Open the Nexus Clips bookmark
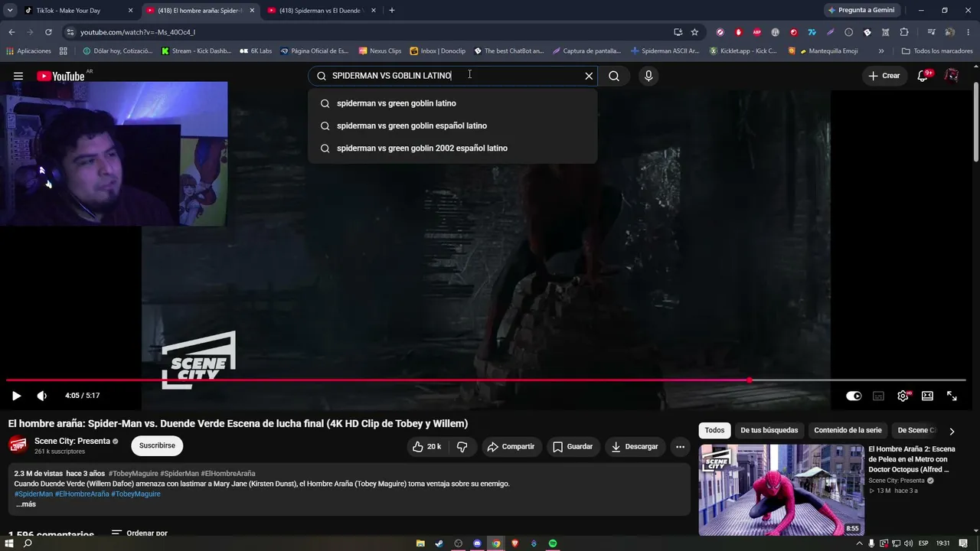The width and height of the screenshot is (980, 551). [x=380, y=51]
